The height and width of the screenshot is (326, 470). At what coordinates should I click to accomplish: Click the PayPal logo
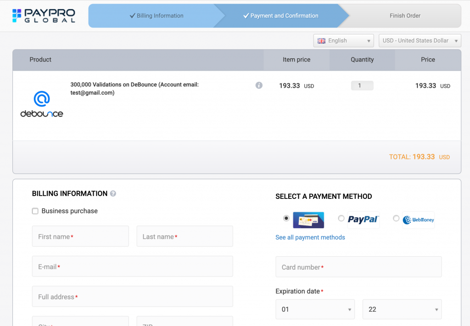click(x=363, y=219)
